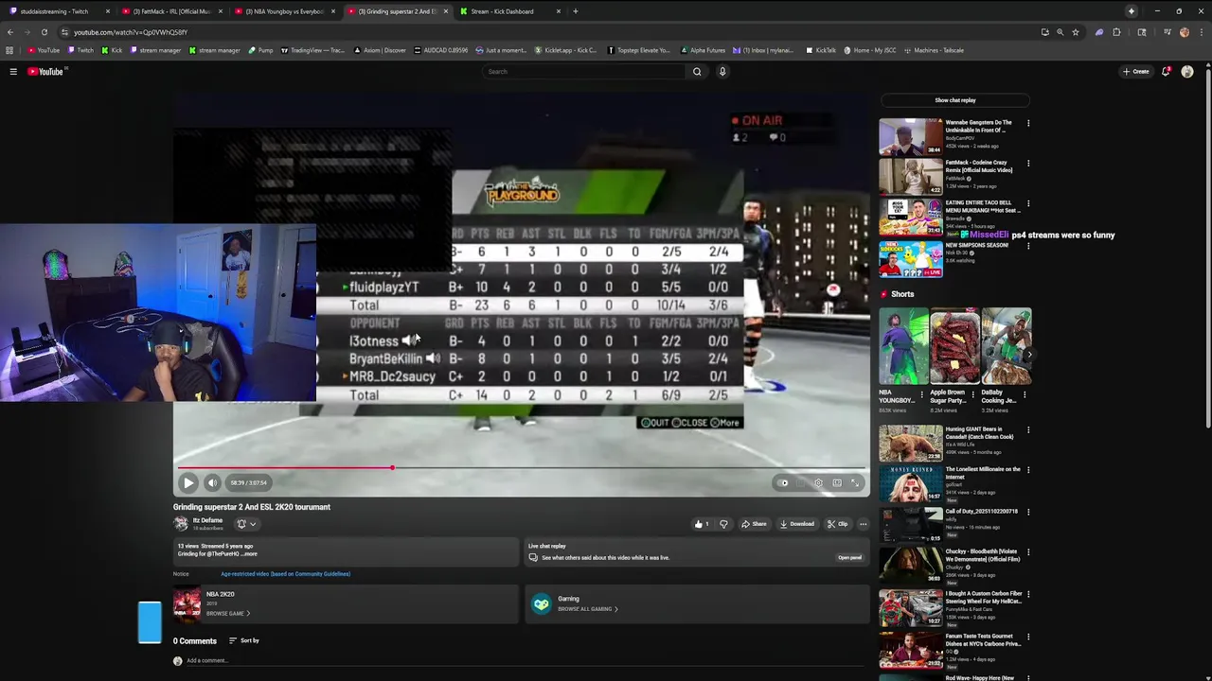Click the Create button
Image resolution: width=1212 pixels, height=681 pixels.
[x=1136, y=71]
